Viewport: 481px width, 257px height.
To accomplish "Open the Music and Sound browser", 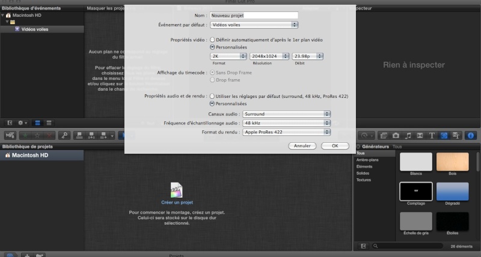I will [x=409, y=136].
